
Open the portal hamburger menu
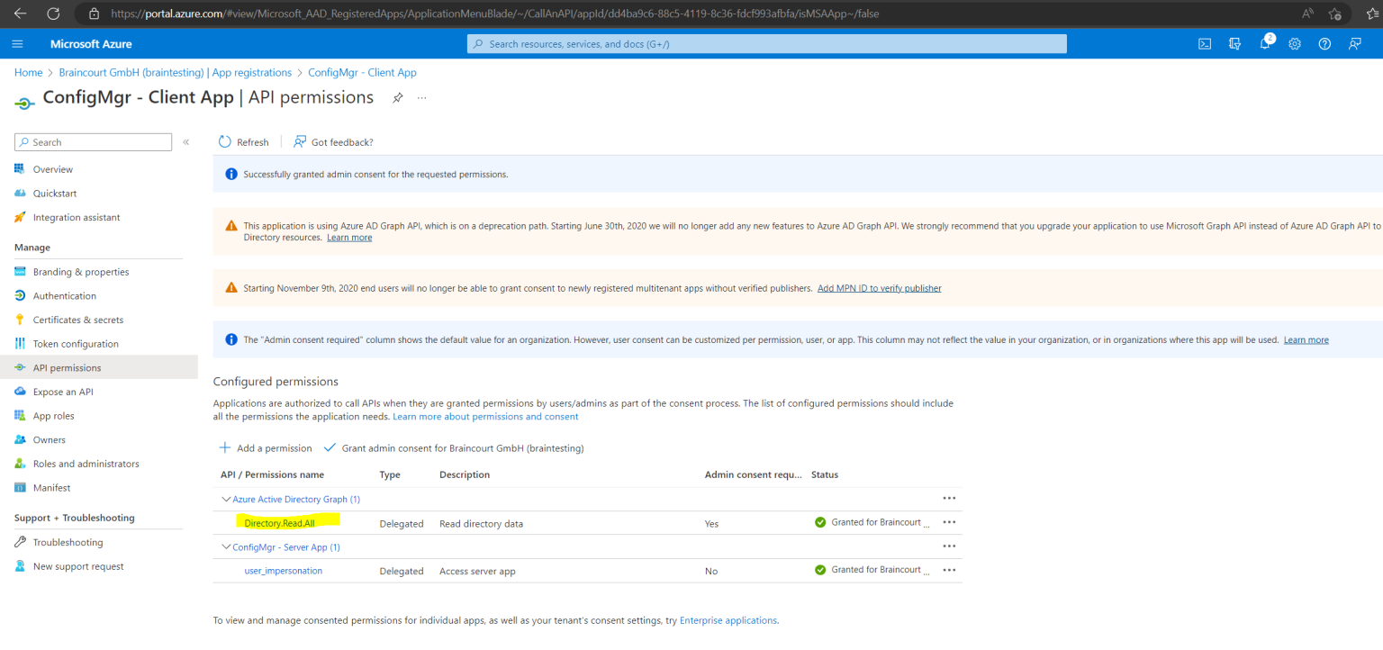pos(17,43)
